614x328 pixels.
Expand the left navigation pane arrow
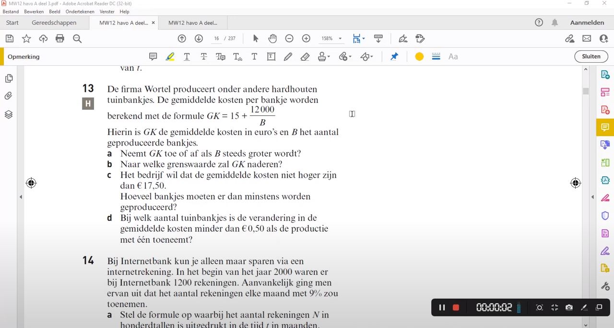click(x=21, y=197)
